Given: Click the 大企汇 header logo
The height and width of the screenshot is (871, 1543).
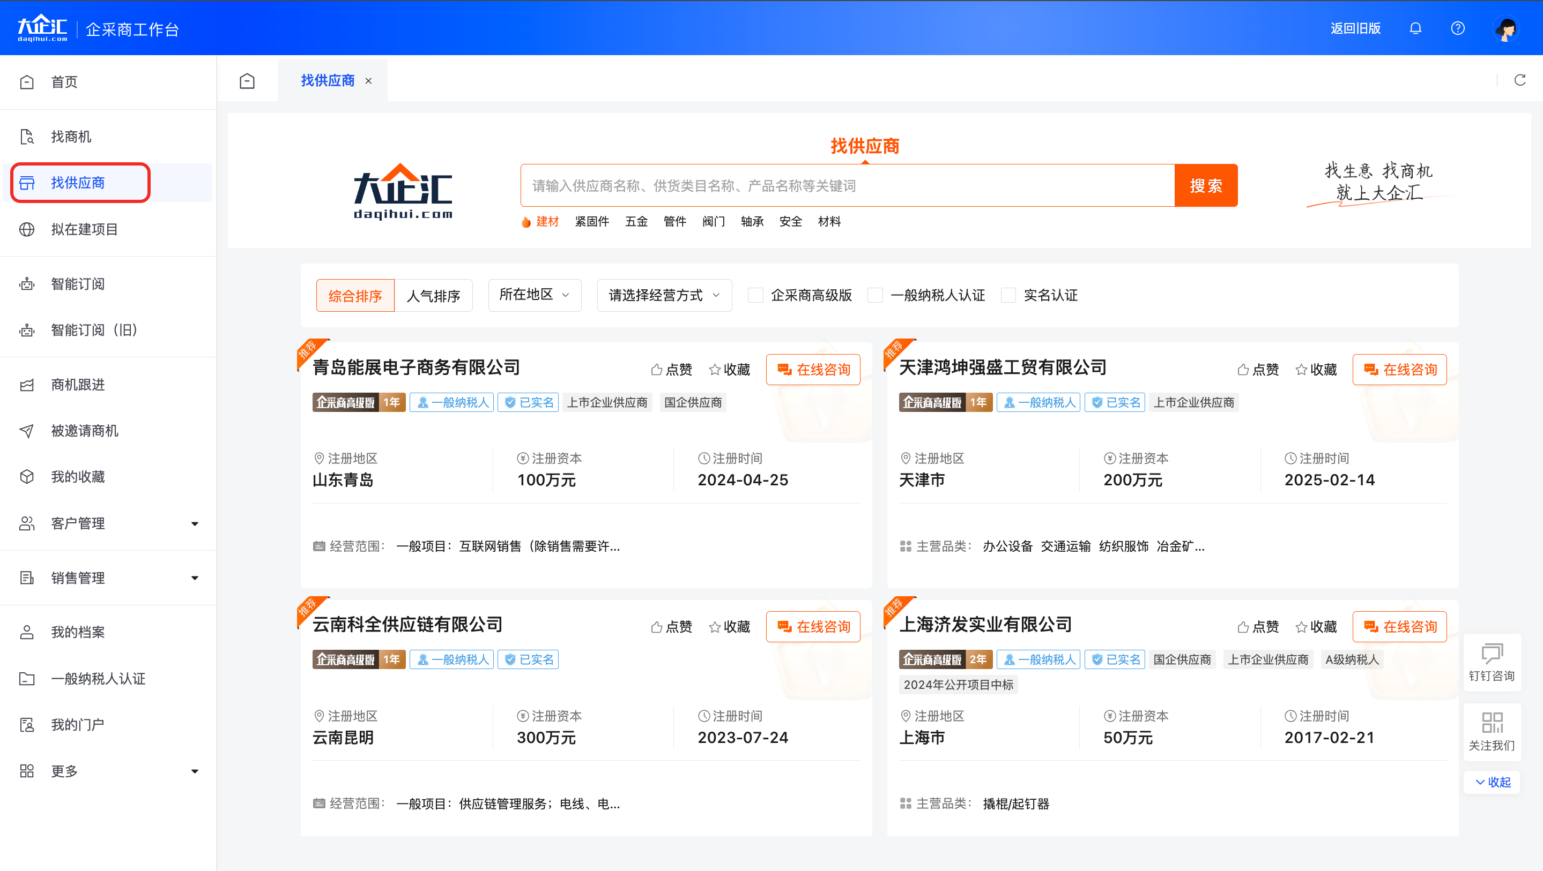Looking at the screenshot, I should 42,28.
